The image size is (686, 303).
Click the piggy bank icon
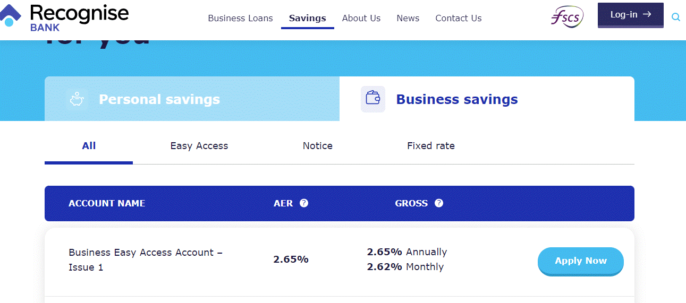click(78, 99)
